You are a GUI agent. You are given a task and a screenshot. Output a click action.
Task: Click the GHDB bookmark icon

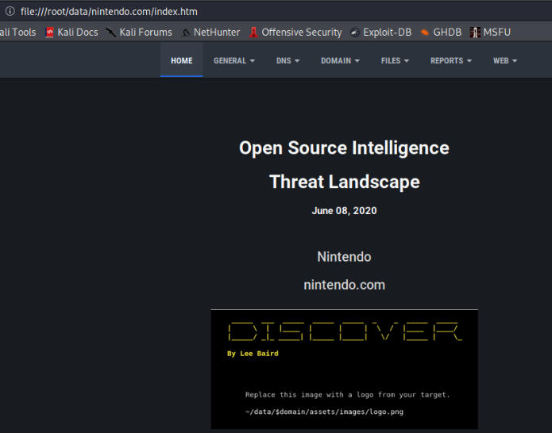425,33
